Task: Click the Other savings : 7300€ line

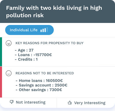Action: pyautogui.click(x=39, y=90)
